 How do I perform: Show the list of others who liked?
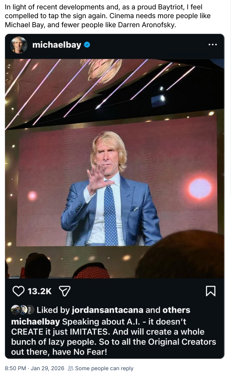click(176, 310)
